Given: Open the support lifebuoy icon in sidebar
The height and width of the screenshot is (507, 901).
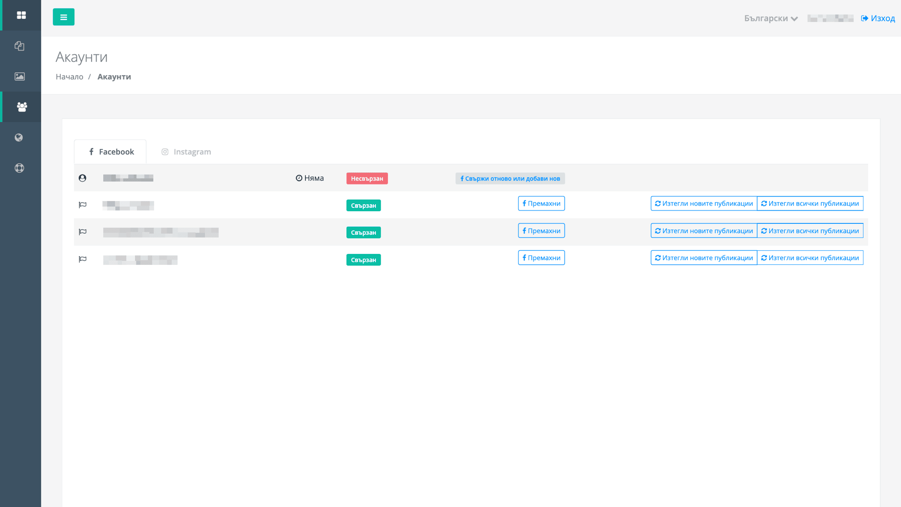Looking at the screenshot, I should [19, 168].
